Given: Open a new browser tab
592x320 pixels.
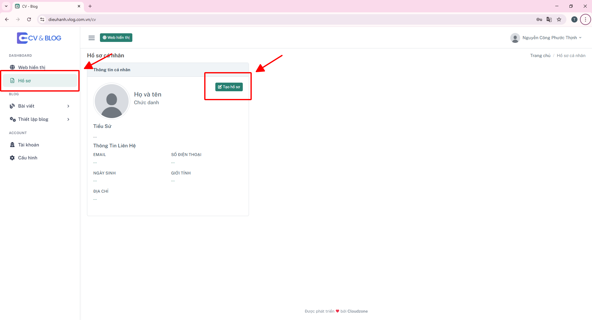Looking at the screenshot, I should tap(90, 6).
